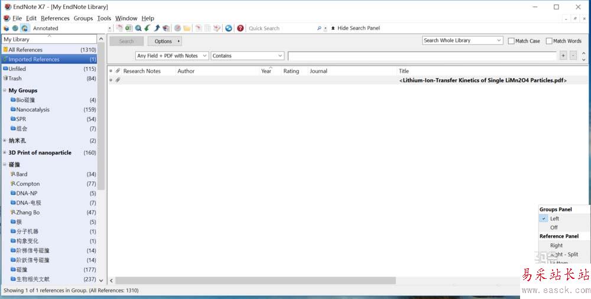Click the blue Export arrow icon
The height and width of the screenshot is (299, 591).
coord(157,28)
